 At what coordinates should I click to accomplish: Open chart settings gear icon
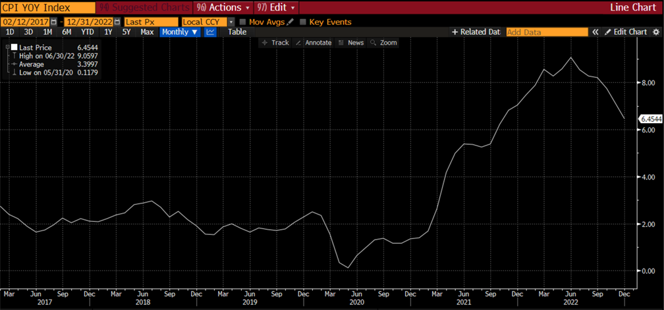pyautogui.click(x=656, y=32)
